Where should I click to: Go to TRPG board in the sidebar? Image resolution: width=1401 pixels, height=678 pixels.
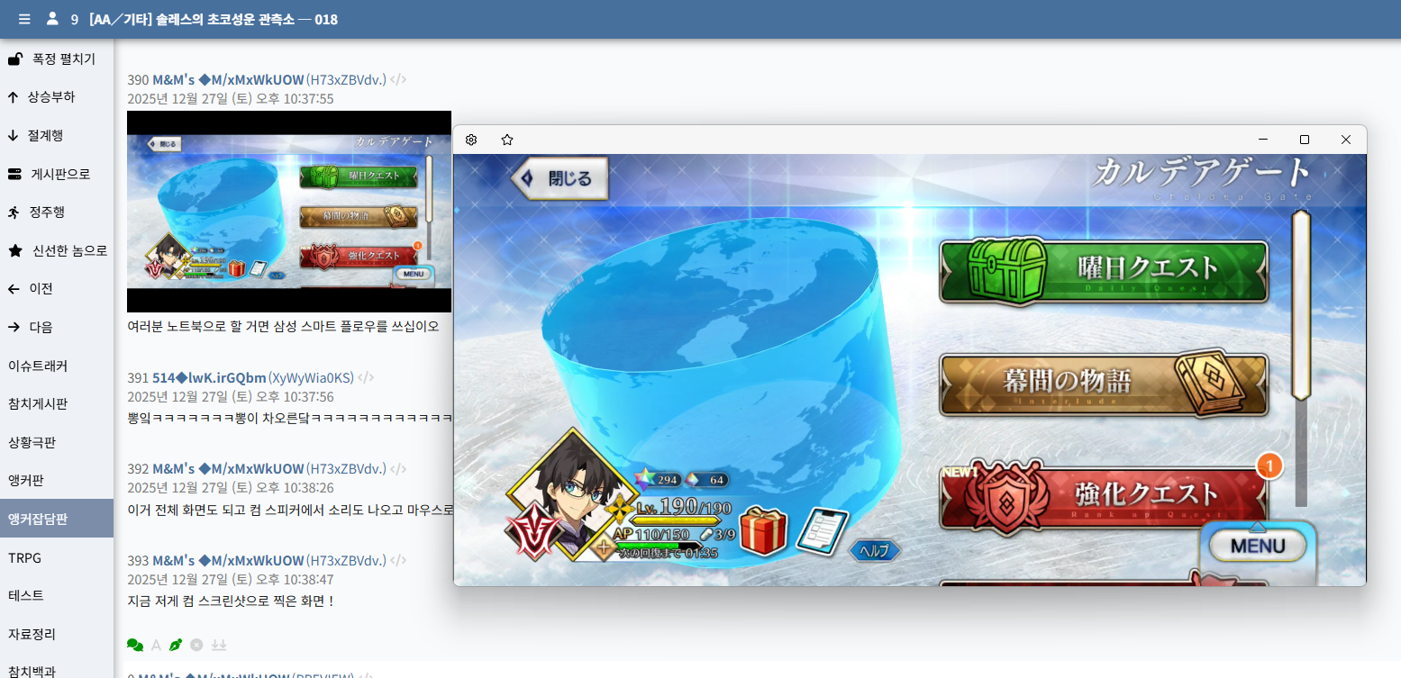pos(25,557)
